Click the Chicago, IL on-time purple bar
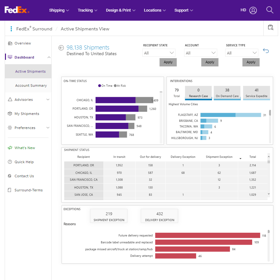 [x=115, y=100]
